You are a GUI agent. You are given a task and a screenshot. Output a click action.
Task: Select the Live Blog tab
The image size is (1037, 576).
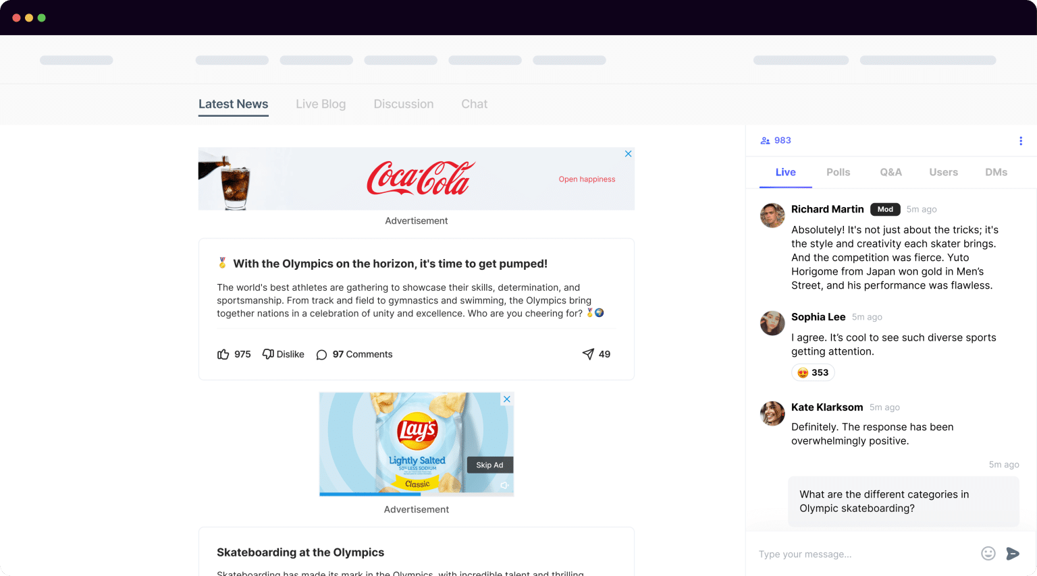pyautogui.click(x=321, y=104)
